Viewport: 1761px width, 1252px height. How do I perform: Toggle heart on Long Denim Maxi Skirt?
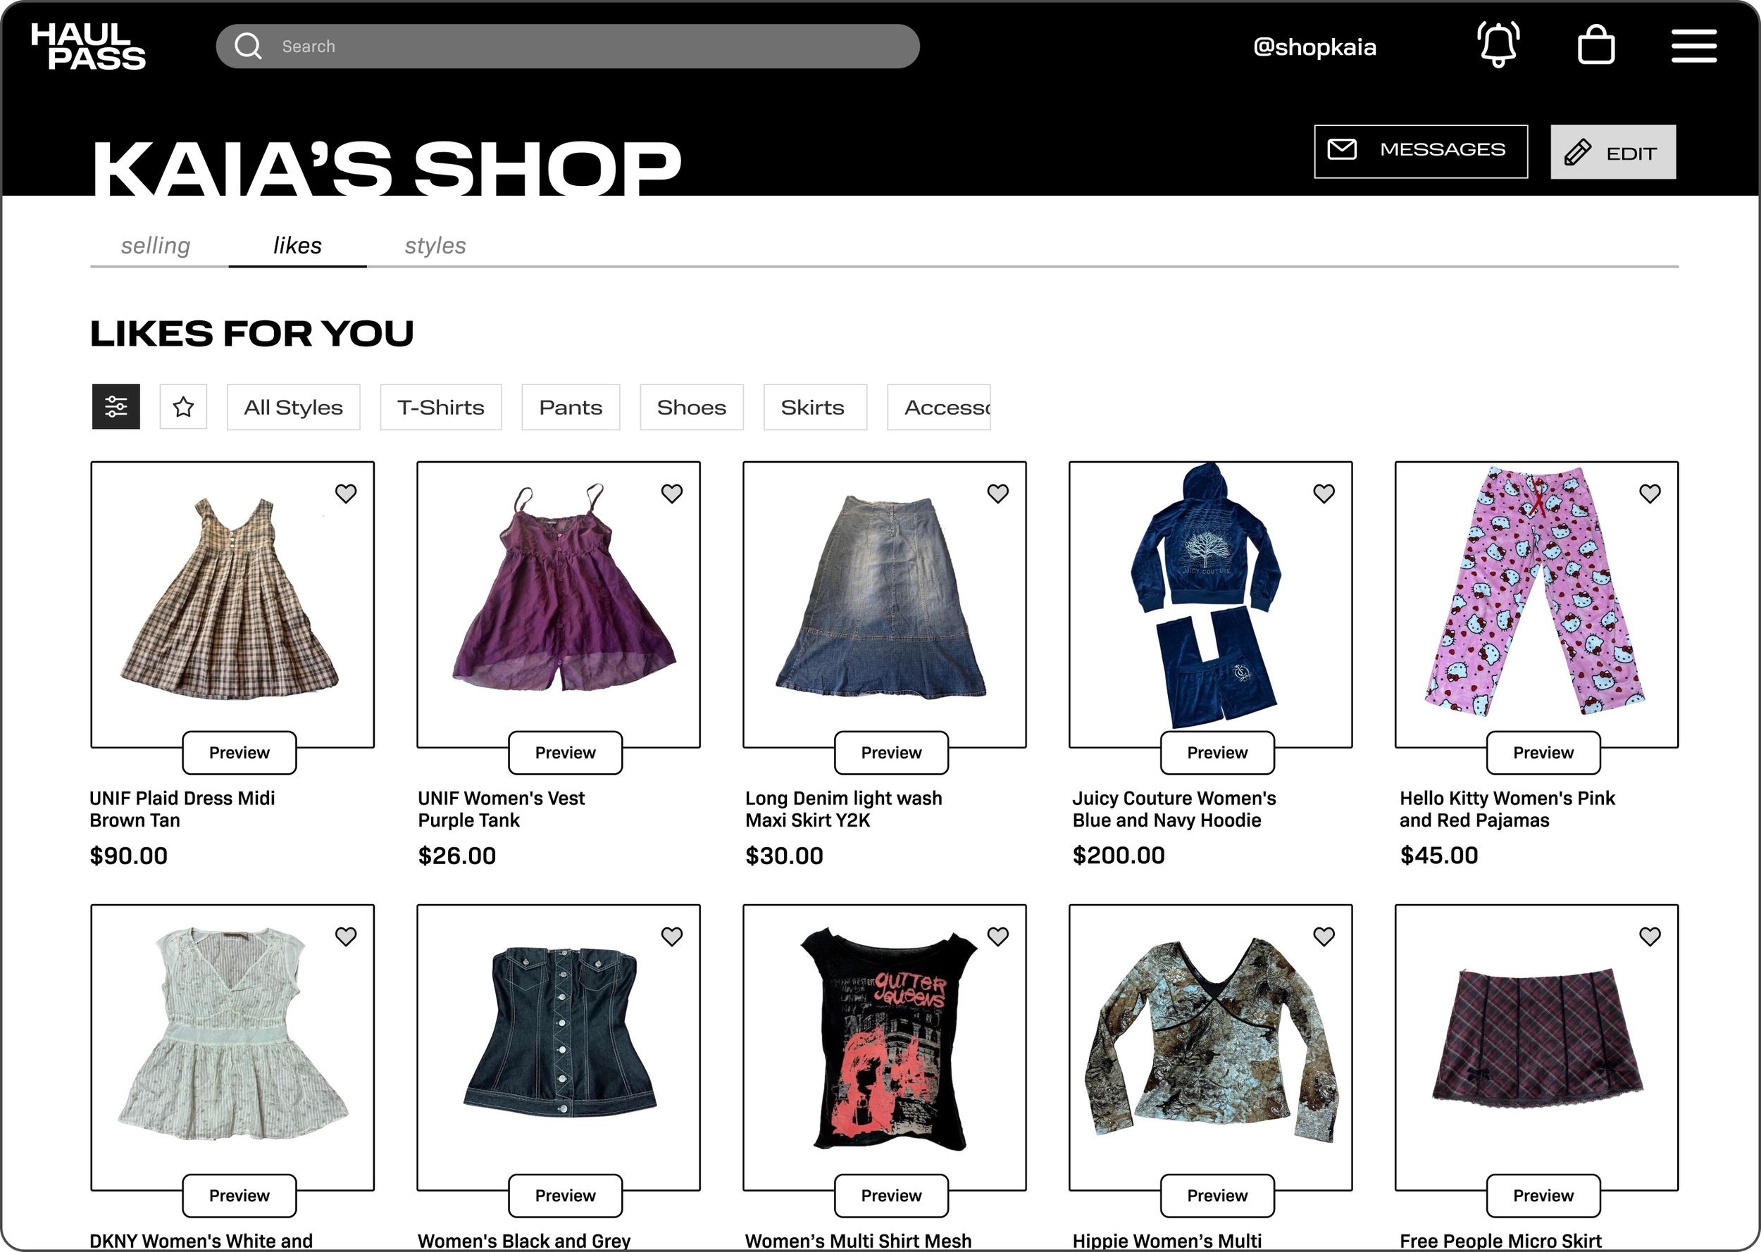pyautogui.click(x=997, y=494)
